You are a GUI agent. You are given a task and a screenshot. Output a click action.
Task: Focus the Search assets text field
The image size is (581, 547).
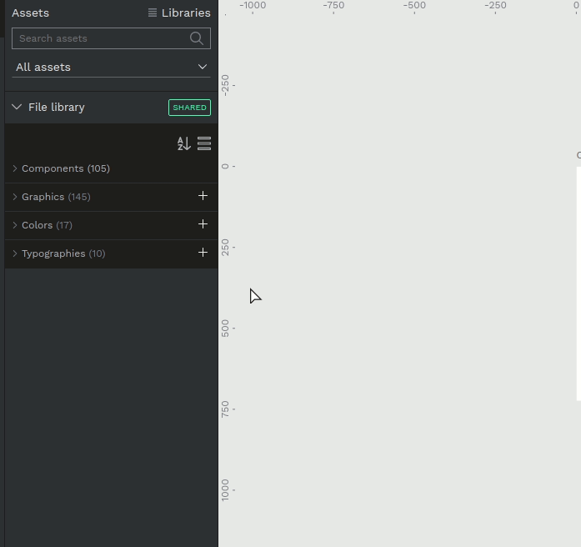click(x=100, y=38)
